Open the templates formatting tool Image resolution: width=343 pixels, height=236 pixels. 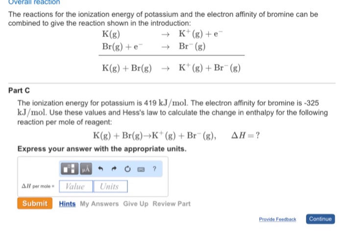68,169
